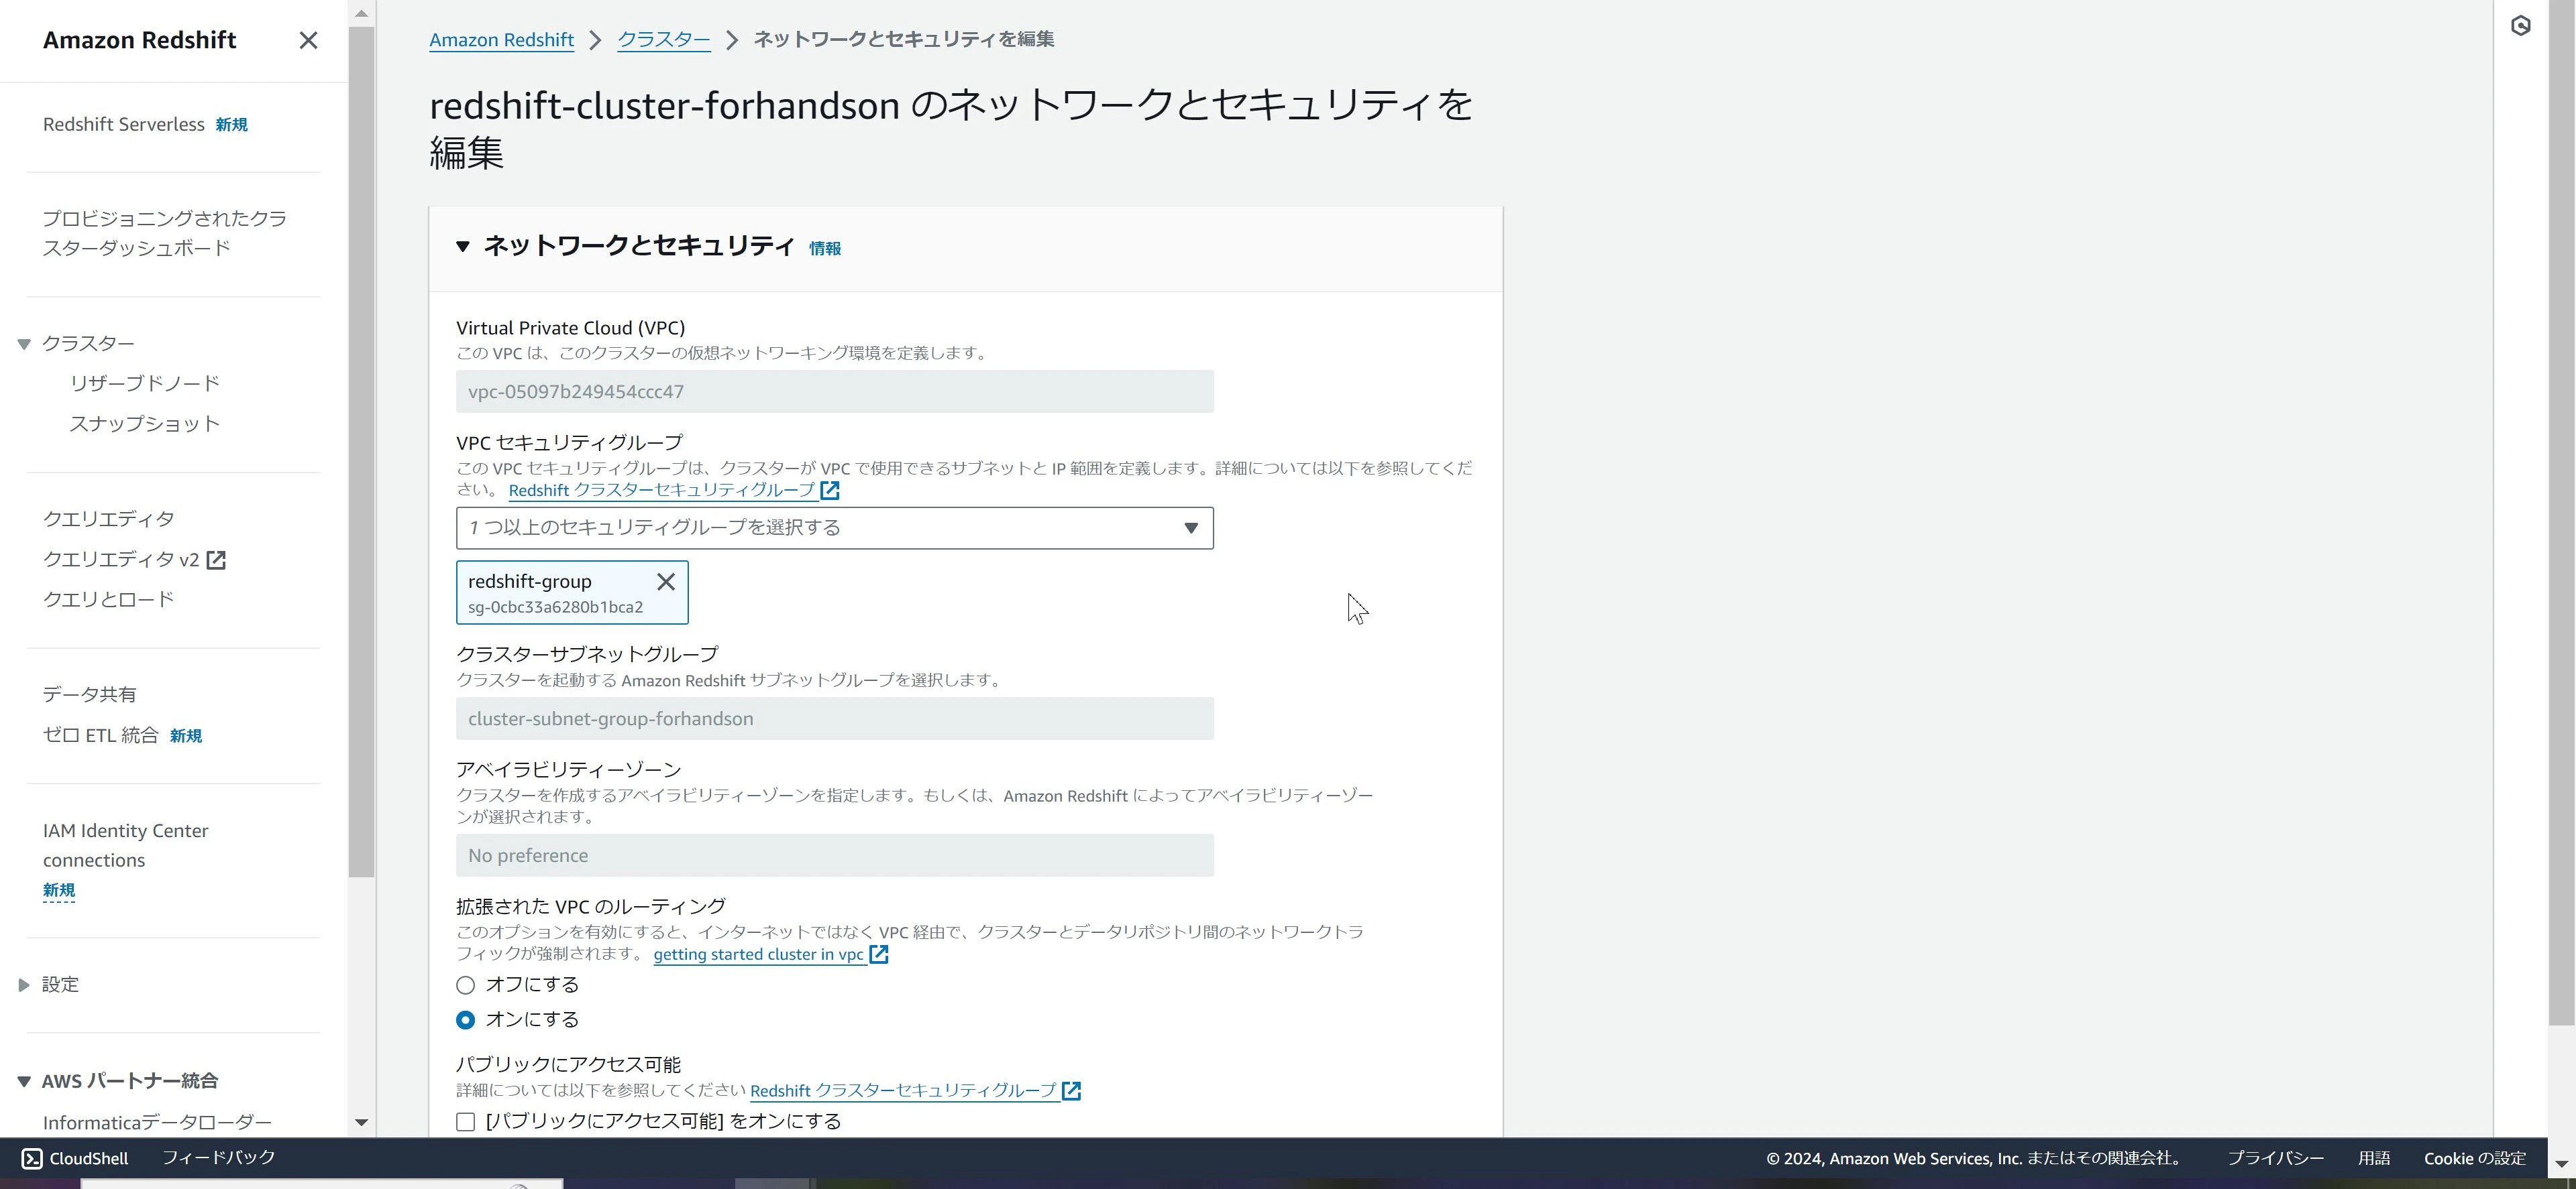Open the CloudShell button in footer

click(x=76, y=1158)
